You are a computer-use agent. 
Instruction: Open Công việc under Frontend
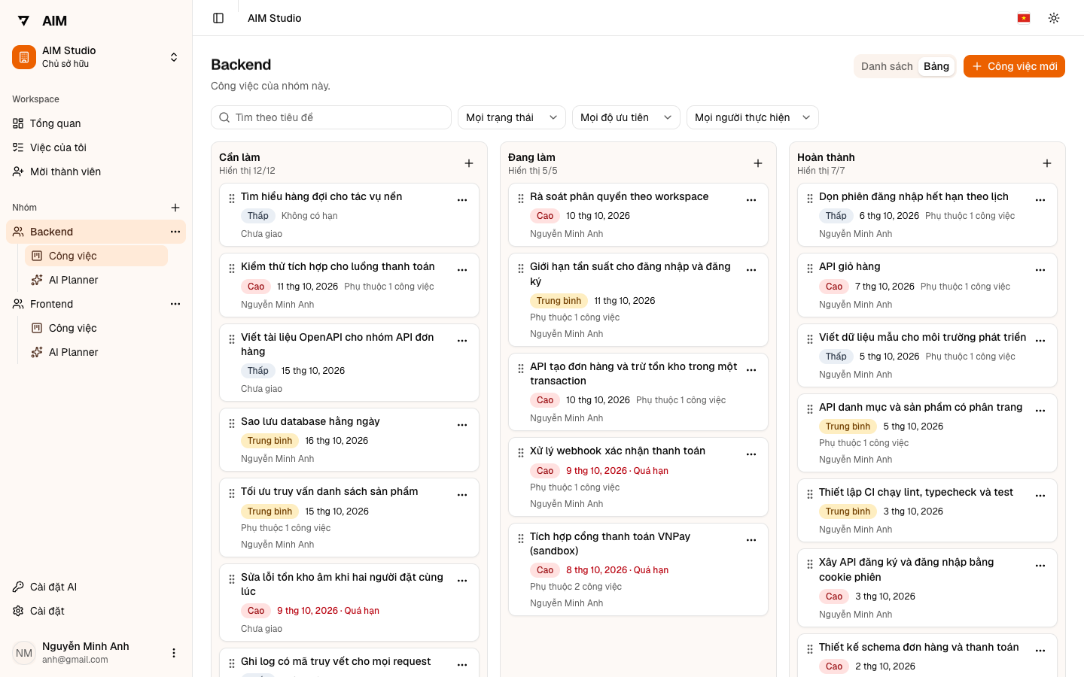pos(96,328)
